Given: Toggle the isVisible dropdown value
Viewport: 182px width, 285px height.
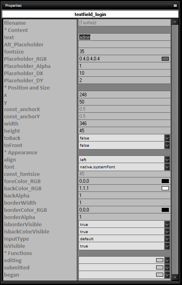Looking at the screenshot, I should (124, 246).
